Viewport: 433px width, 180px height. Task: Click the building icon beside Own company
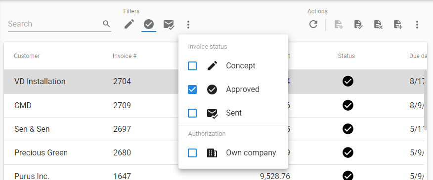click(x=212, y=153)
